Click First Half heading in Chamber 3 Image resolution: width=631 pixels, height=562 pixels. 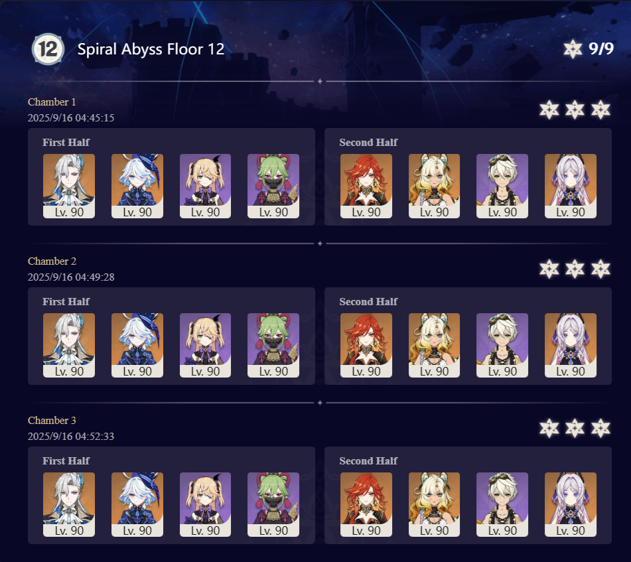(x=66, y=461)
